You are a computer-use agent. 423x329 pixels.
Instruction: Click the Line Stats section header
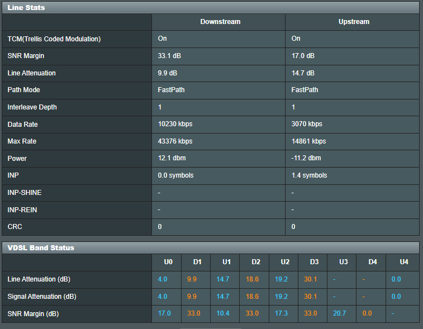point(26,8)
